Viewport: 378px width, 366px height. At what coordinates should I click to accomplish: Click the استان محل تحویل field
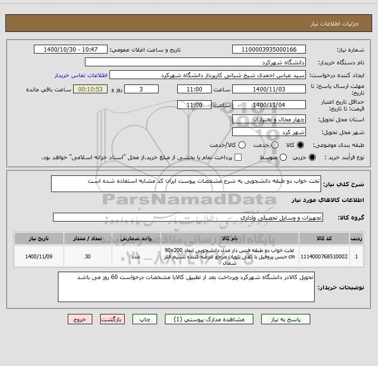(x=269, y=119)
